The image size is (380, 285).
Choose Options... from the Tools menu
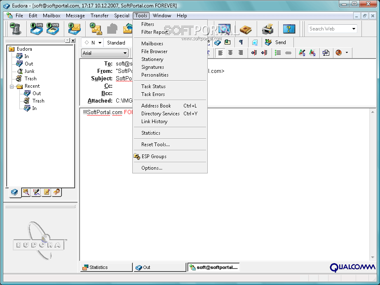point(170,168)
